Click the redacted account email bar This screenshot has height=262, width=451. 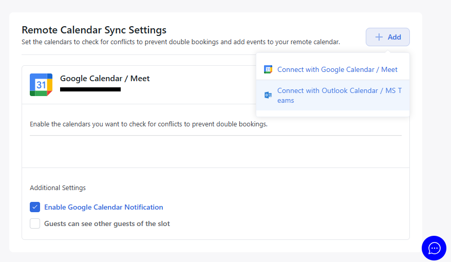[x=90, y=89]
